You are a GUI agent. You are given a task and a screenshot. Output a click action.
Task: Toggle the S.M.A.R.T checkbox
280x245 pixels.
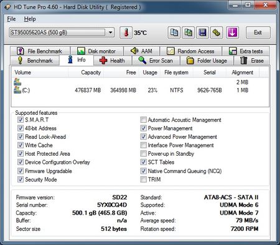tap(21, 120)
